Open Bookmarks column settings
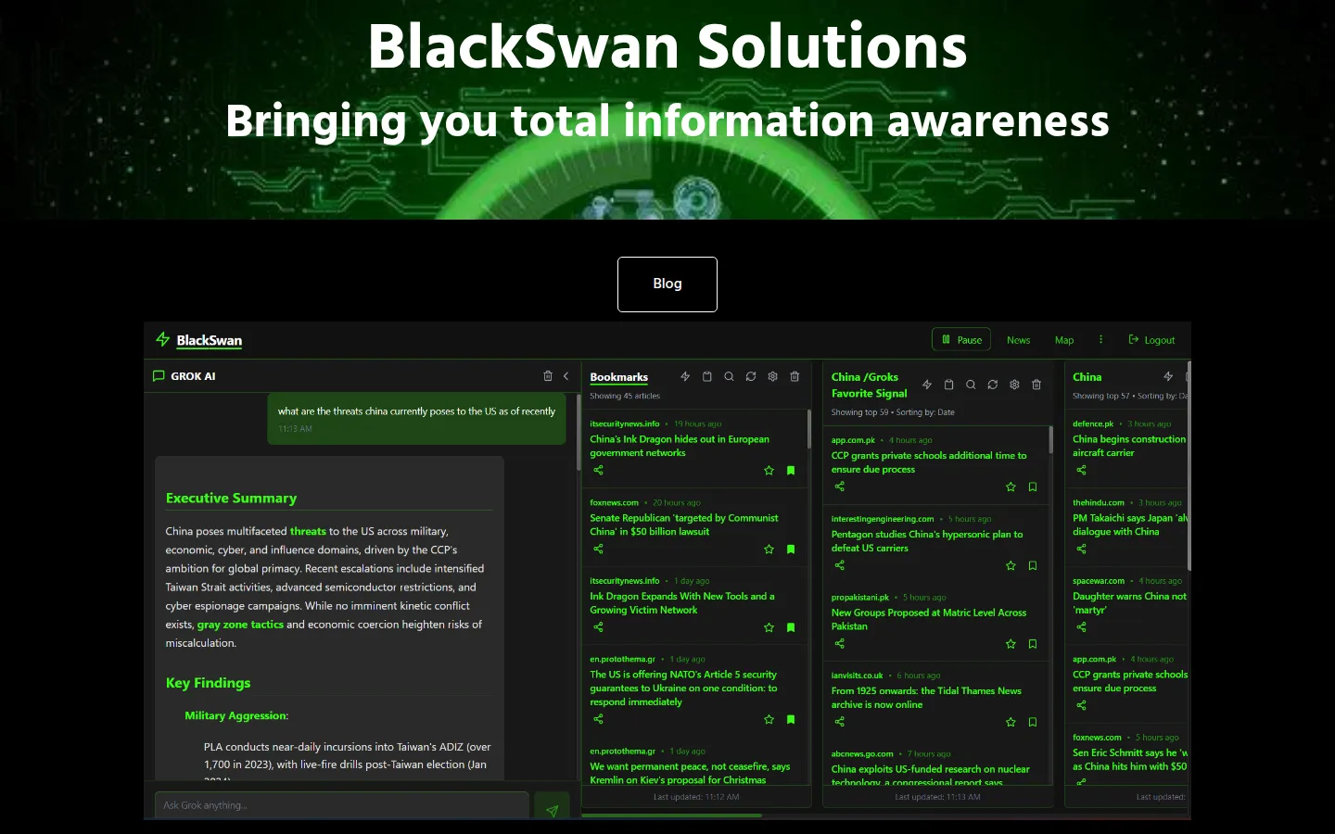 [772, 376]
